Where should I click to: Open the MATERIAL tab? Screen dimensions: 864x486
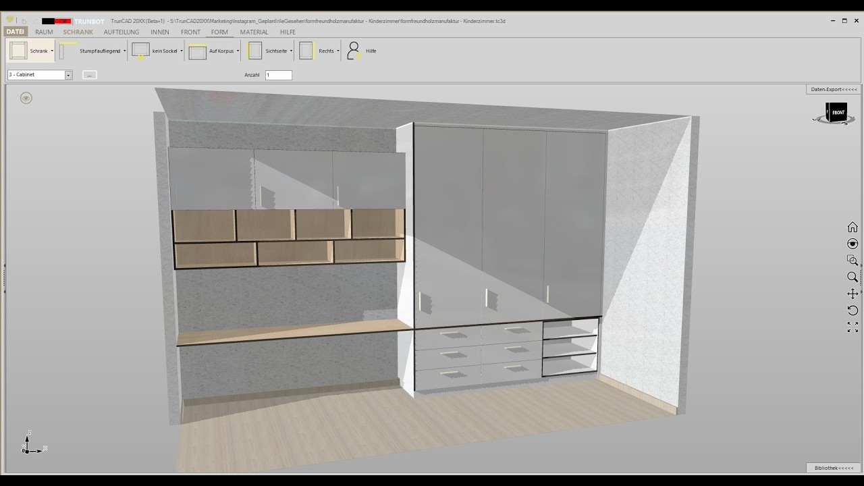[x=254, y=32]
